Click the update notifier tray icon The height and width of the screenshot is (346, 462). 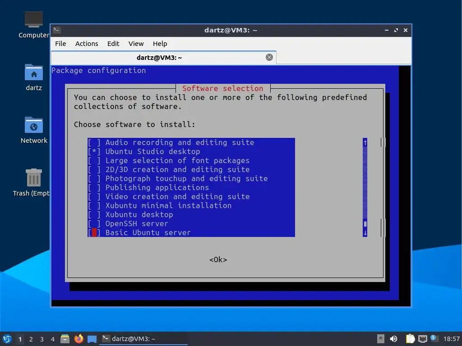tap(434, 338)
